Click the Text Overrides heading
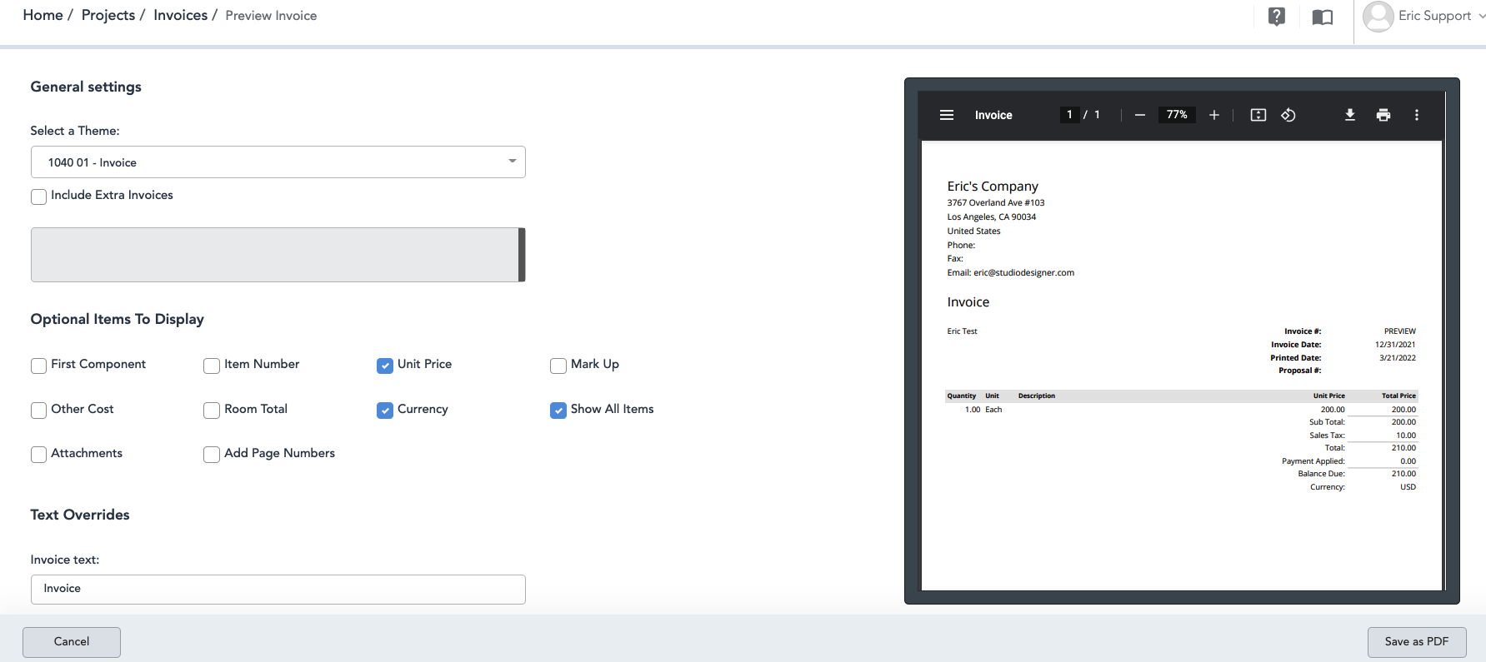The width and height of the screenshot is (1486, 662). pos(80,515)
